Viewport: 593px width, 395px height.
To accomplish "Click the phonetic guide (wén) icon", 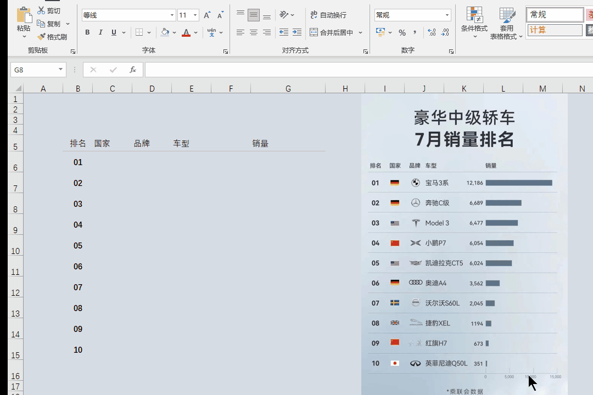I will (x=212, y=32).
